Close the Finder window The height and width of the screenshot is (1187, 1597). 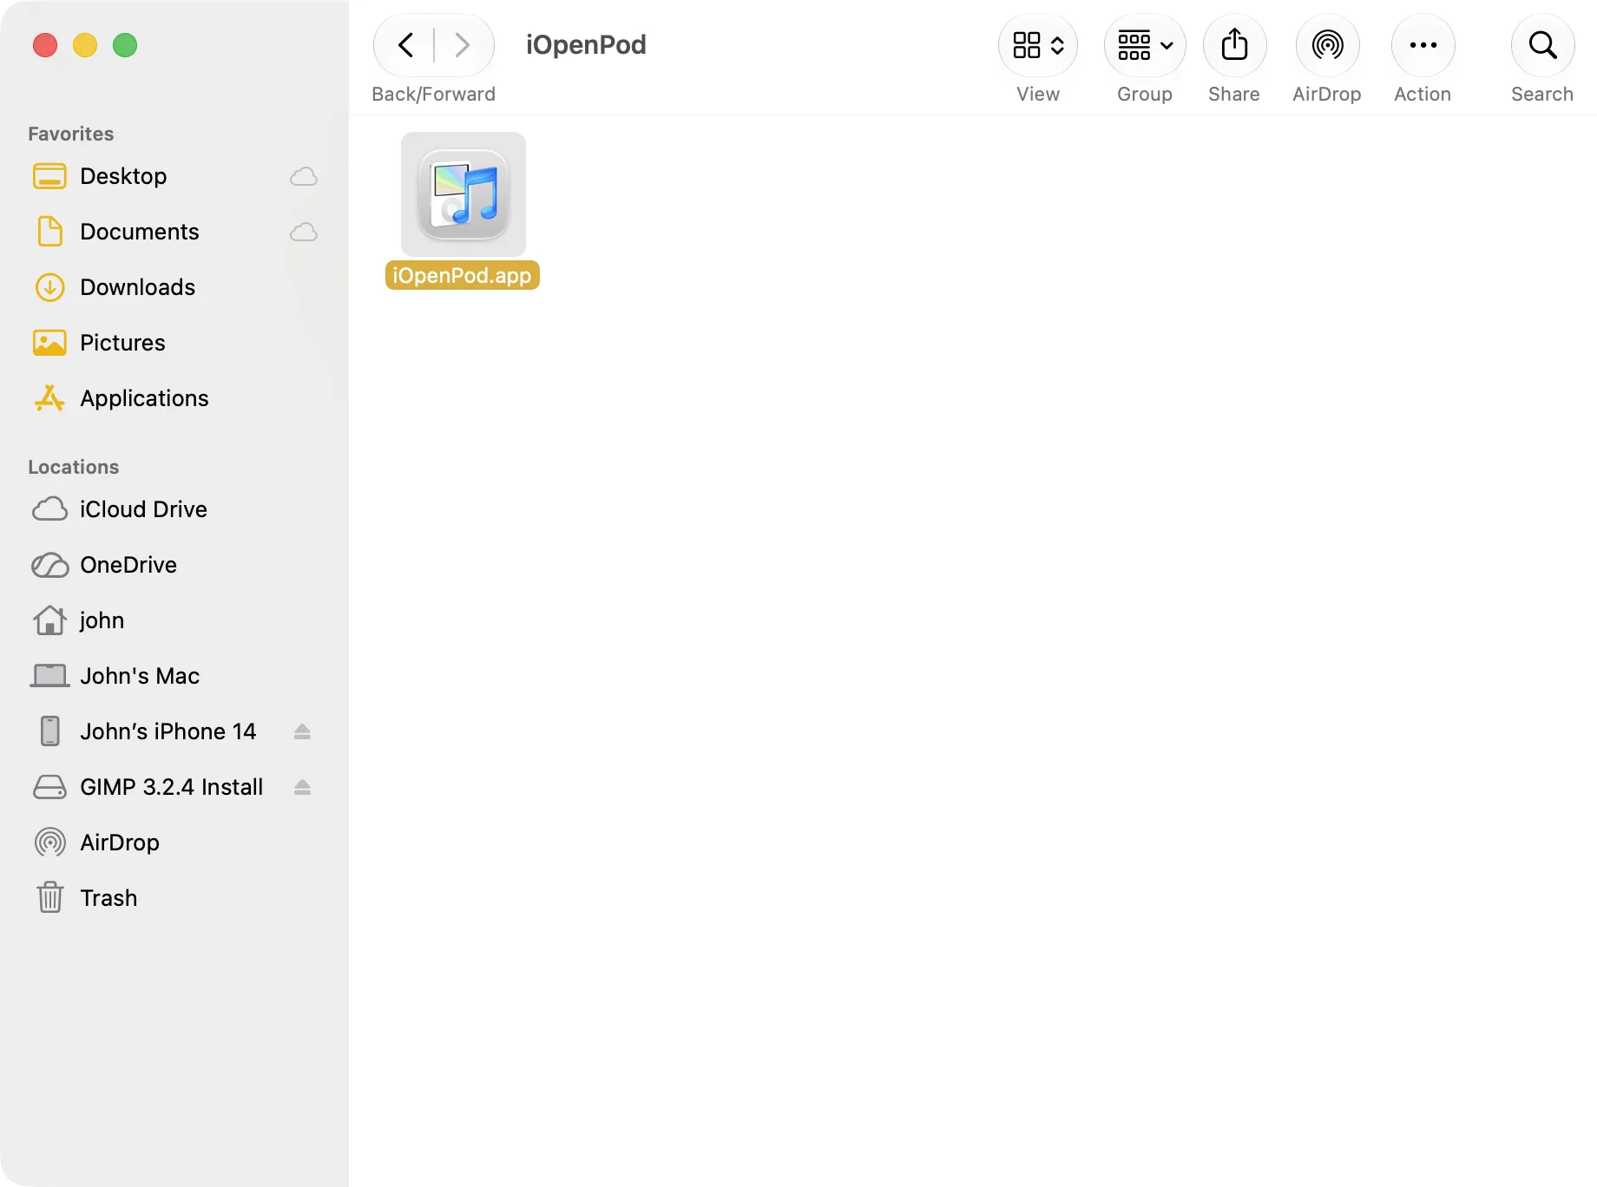click(45, 45)
